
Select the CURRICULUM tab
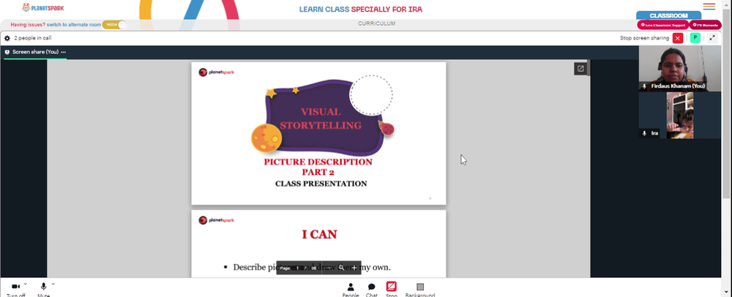coord(377,24)
